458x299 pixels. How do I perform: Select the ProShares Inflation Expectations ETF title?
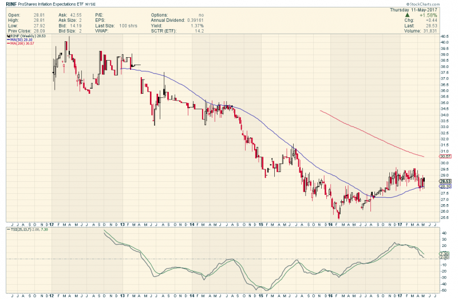pos(50,5)
